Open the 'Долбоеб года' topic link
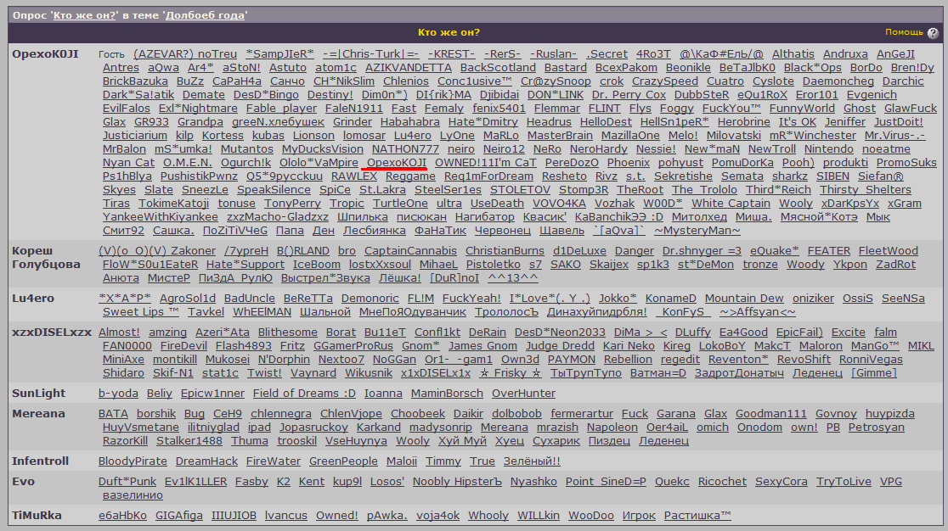The image size is (948, 531). [205, 15]
